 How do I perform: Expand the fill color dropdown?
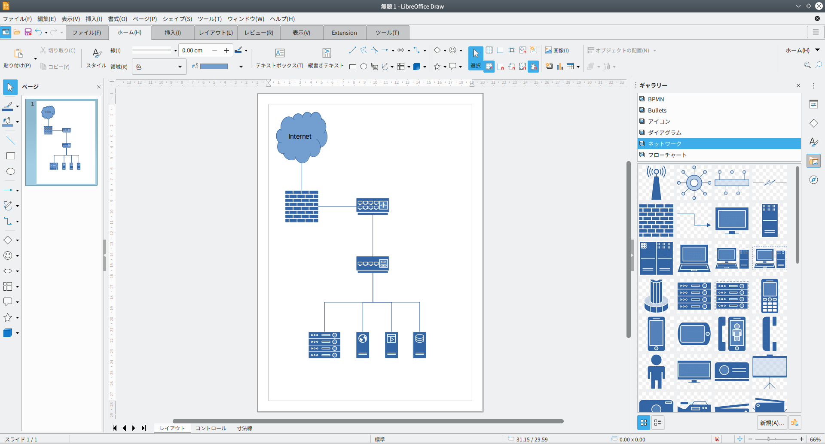coord(240,67)
